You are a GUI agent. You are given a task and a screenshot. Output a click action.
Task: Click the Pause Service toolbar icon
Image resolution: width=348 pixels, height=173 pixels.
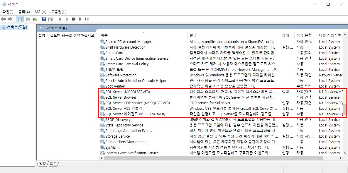[x=80, y=19]
